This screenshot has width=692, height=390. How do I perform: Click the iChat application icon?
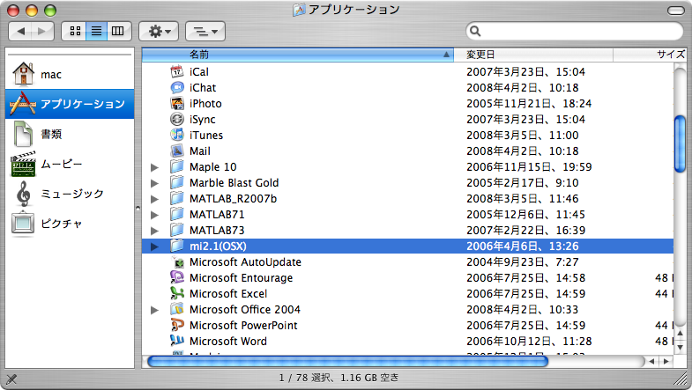point(177,87)
